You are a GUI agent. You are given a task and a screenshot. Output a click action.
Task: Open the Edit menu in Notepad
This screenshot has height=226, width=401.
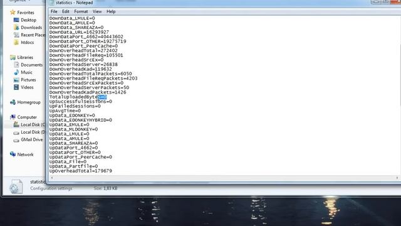click(x=66, y=11)
